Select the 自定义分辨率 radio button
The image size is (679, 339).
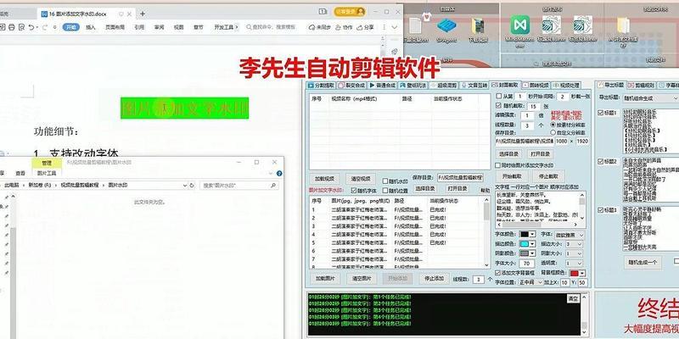[x=553, y=132]
